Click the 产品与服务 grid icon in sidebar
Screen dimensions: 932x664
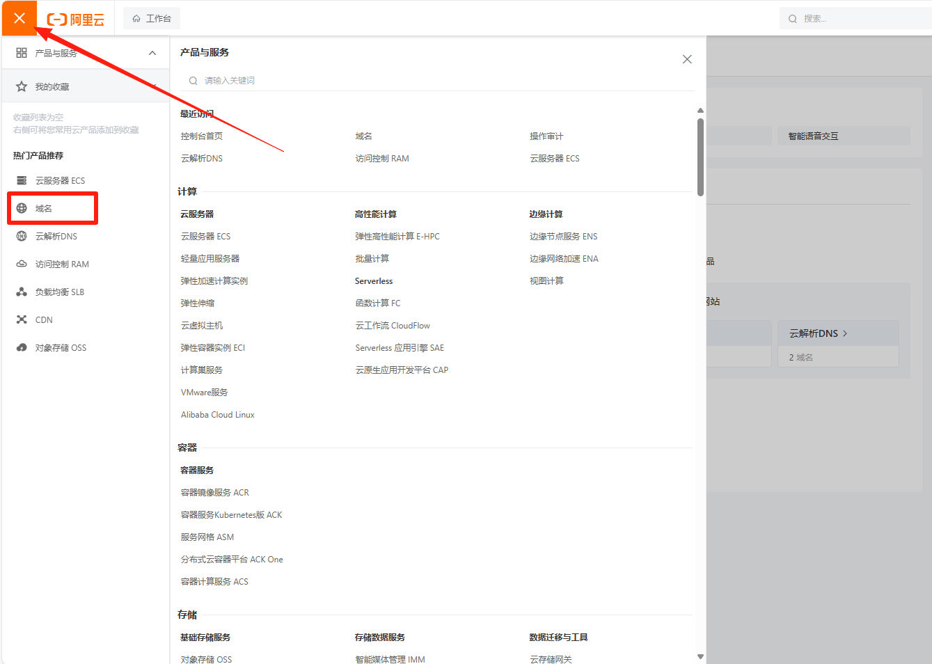click(22, 53)
